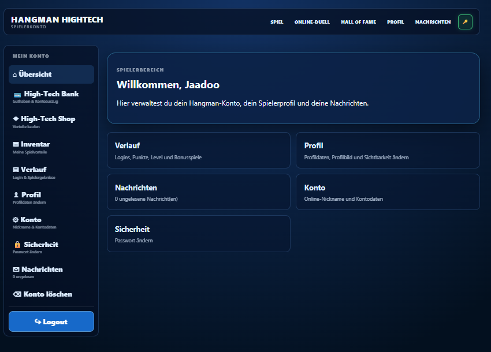
Task: Click the gear icon beside sidebar Konto
Action: click(16, 220)
